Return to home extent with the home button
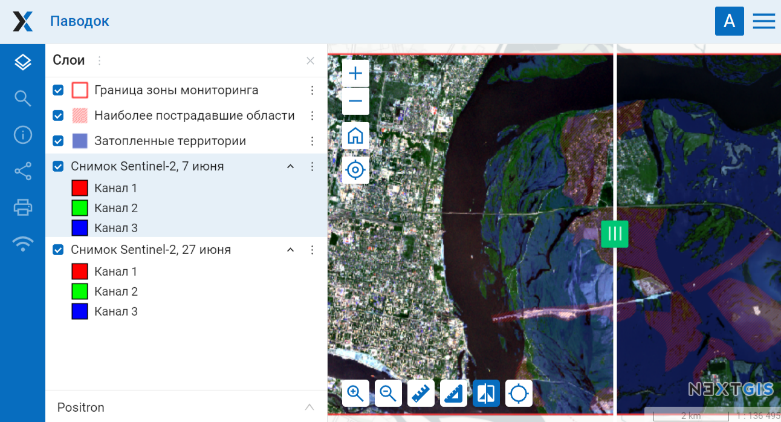 (x=355, y=135)
